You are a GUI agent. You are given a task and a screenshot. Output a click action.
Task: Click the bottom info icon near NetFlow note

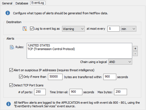(x=9, y=104)
